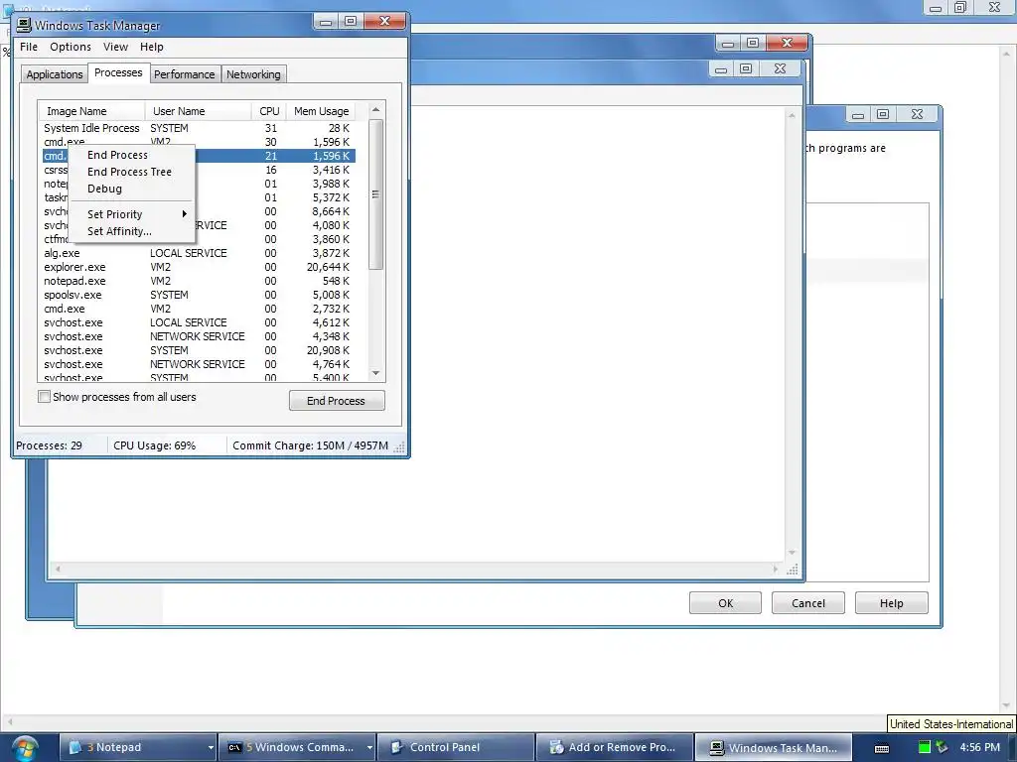Select Debug in the context menu
The width and height of the screenshot is (1017, 762).
[104, 189]
